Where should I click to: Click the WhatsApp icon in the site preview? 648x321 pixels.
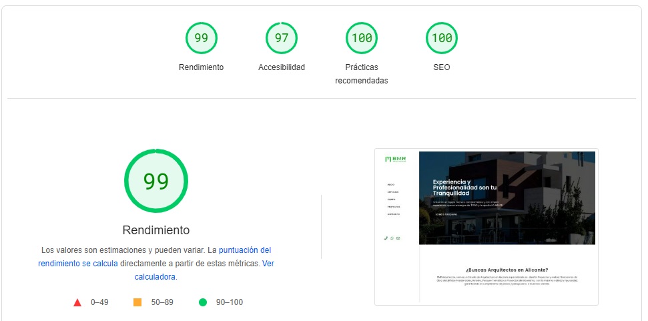coord(392,238)
